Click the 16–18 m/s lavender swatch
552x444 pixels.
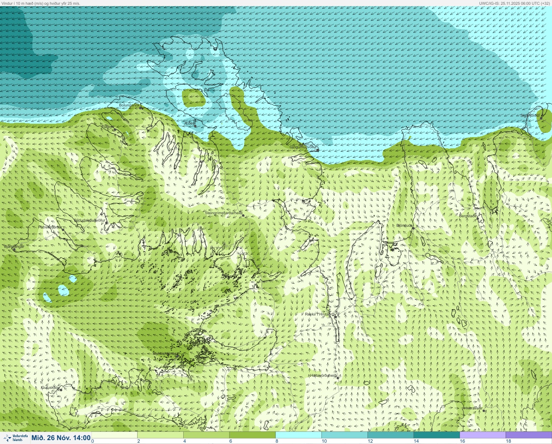tap(483, 435)
